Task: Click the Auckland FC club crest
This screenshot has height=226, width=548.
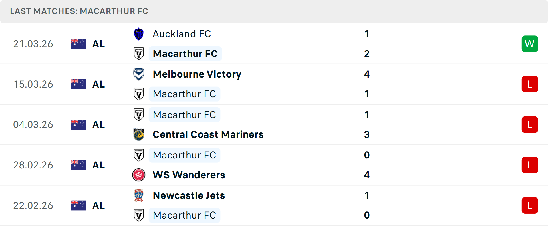Action: click(x=139, y=34)
